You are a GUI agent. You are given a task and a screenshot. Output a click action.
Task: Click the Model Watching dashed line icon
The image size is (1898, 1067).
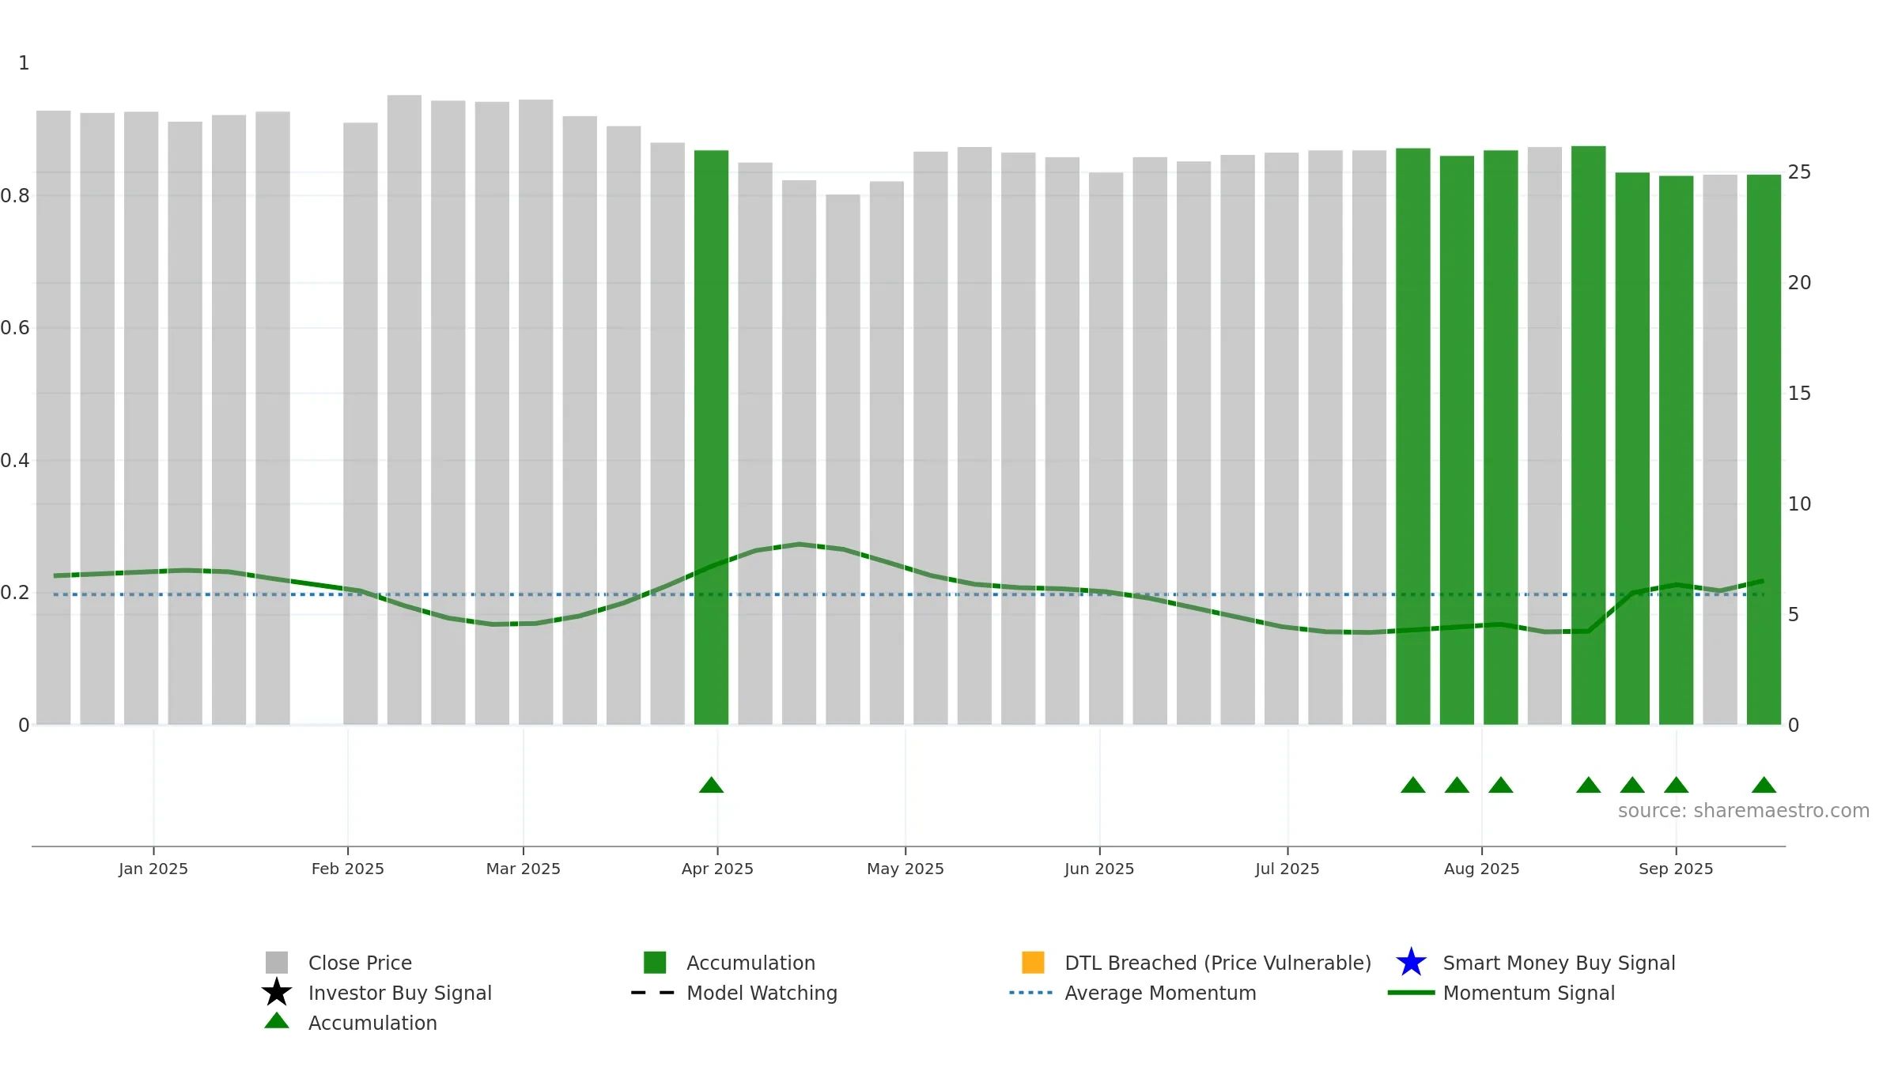[x=652, y=993]
